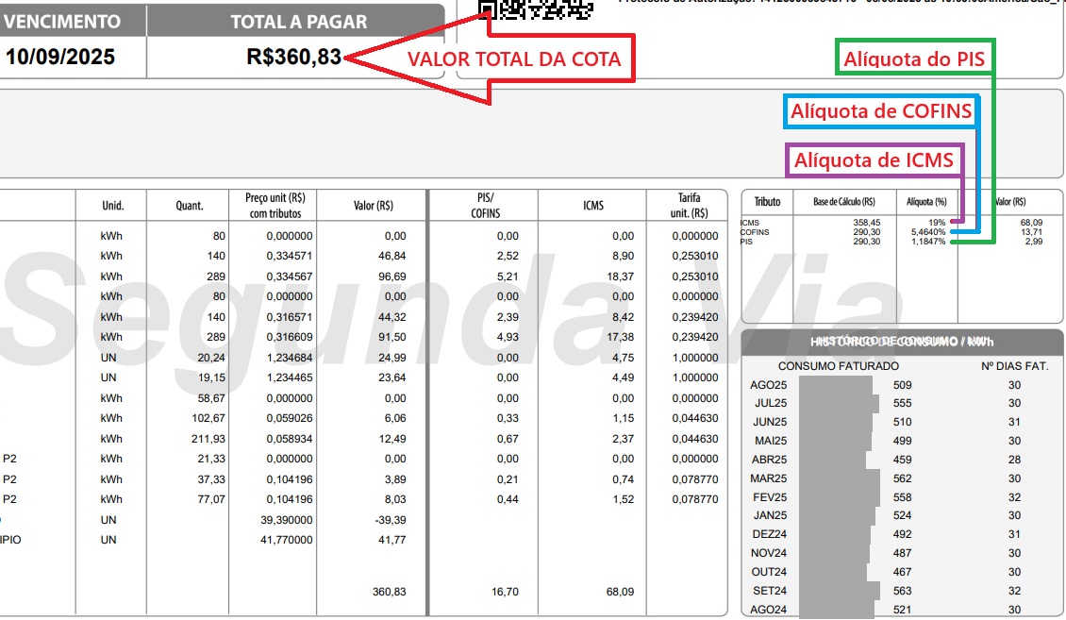Viewport: 1066px width, 620px height.
Task: Click the Quant. column header
Action: [x=188, y=206]
